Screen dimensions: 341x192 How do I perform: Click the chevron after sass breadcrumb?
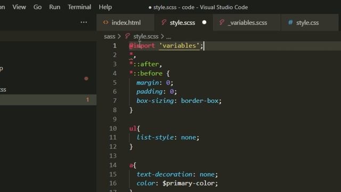tap(119, 36)
